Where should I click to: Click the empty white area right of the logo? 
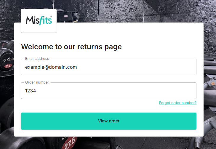(129, 32)
